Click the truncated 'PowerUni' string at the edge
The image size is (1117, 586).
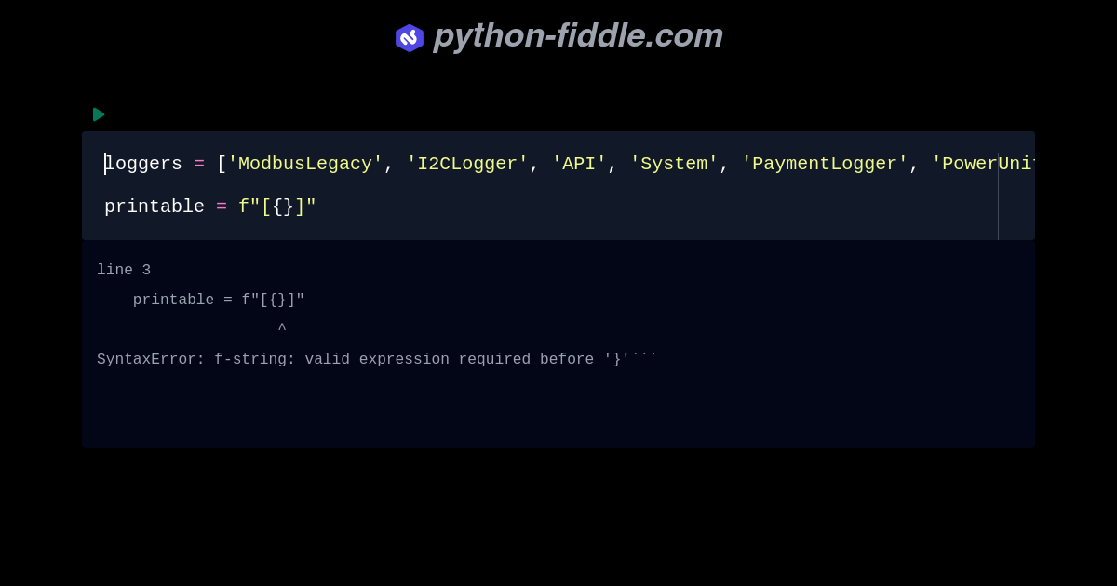point(982,164)
